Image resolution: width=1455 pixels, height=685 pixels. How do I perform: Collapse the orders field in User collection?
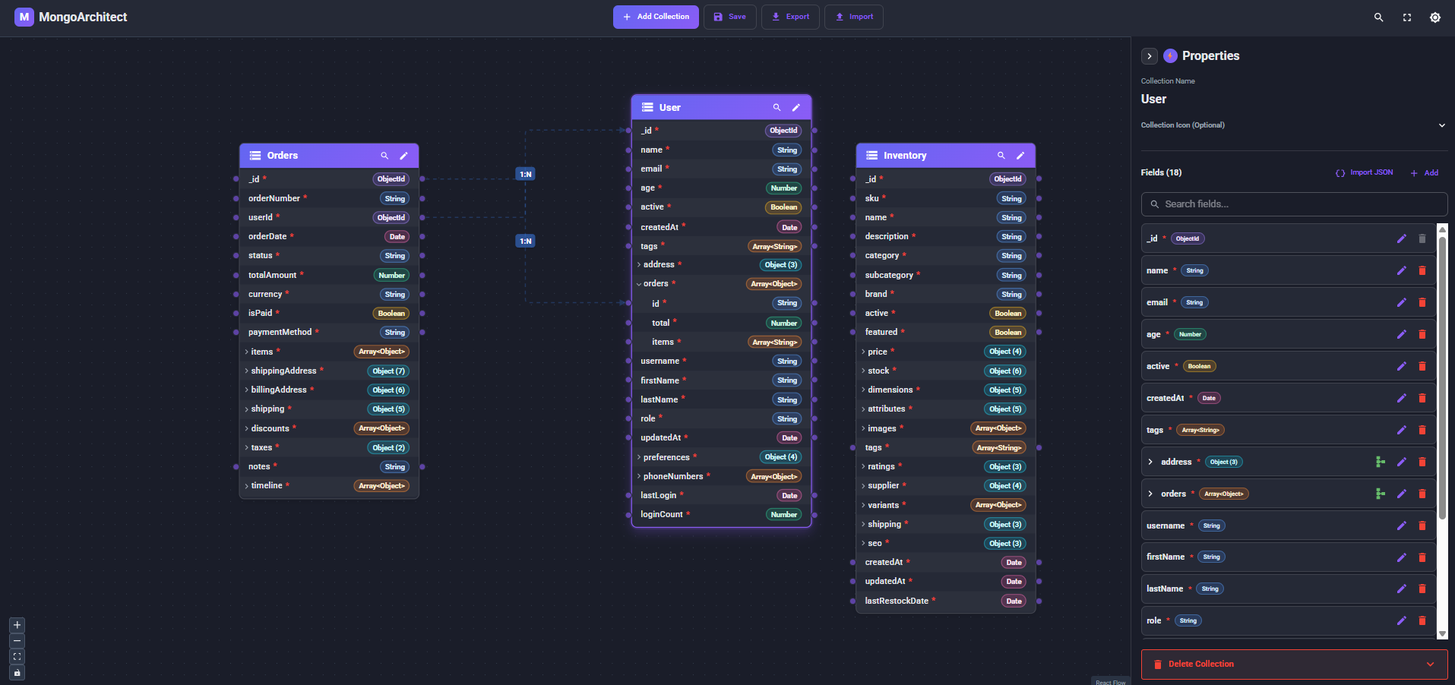coord(638,284)
